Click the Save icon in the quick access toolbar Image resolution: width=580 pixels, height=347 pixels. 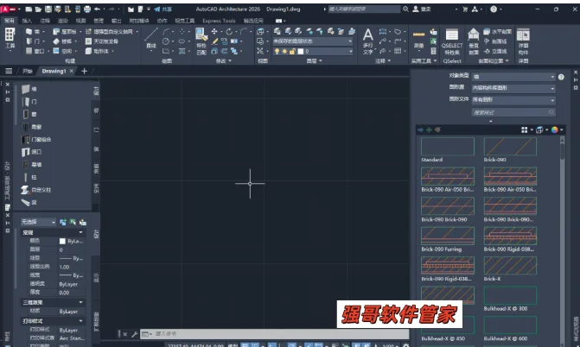[x=48, y=9]
